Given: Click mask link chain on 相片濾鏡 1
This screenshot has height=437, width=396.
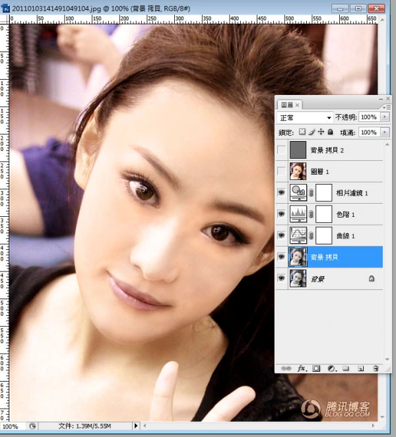Looking at the screenshot, I should click(311, 192).
